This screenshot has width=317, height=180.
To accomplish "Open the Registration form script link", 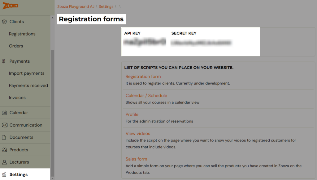I will 143,76.
